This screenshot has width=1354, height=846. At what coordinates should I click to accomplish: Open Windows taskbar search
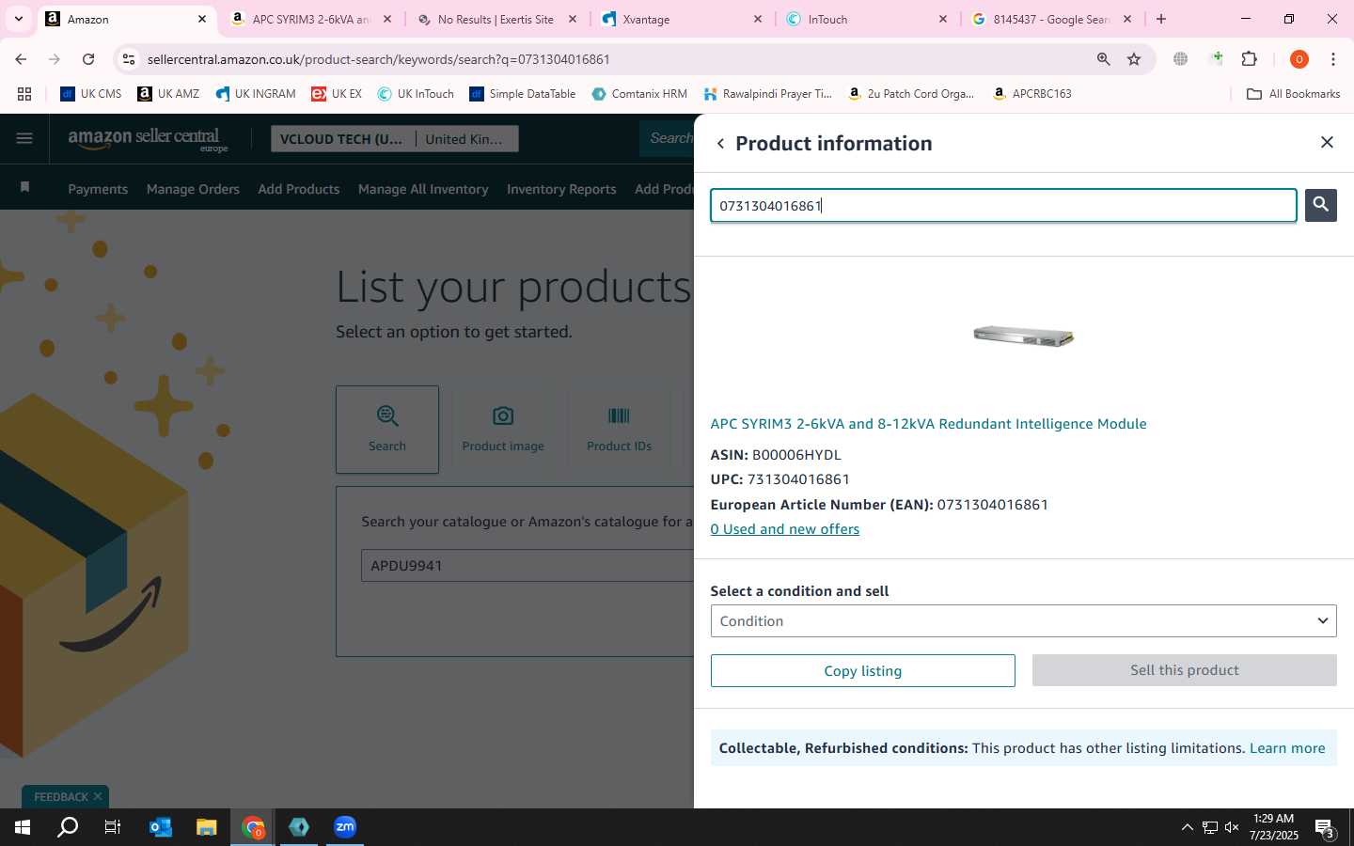pos(68,827)
